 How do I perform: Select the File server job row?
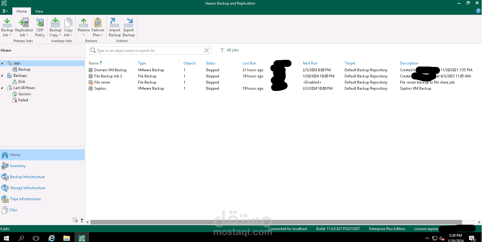tap(283, 82)
